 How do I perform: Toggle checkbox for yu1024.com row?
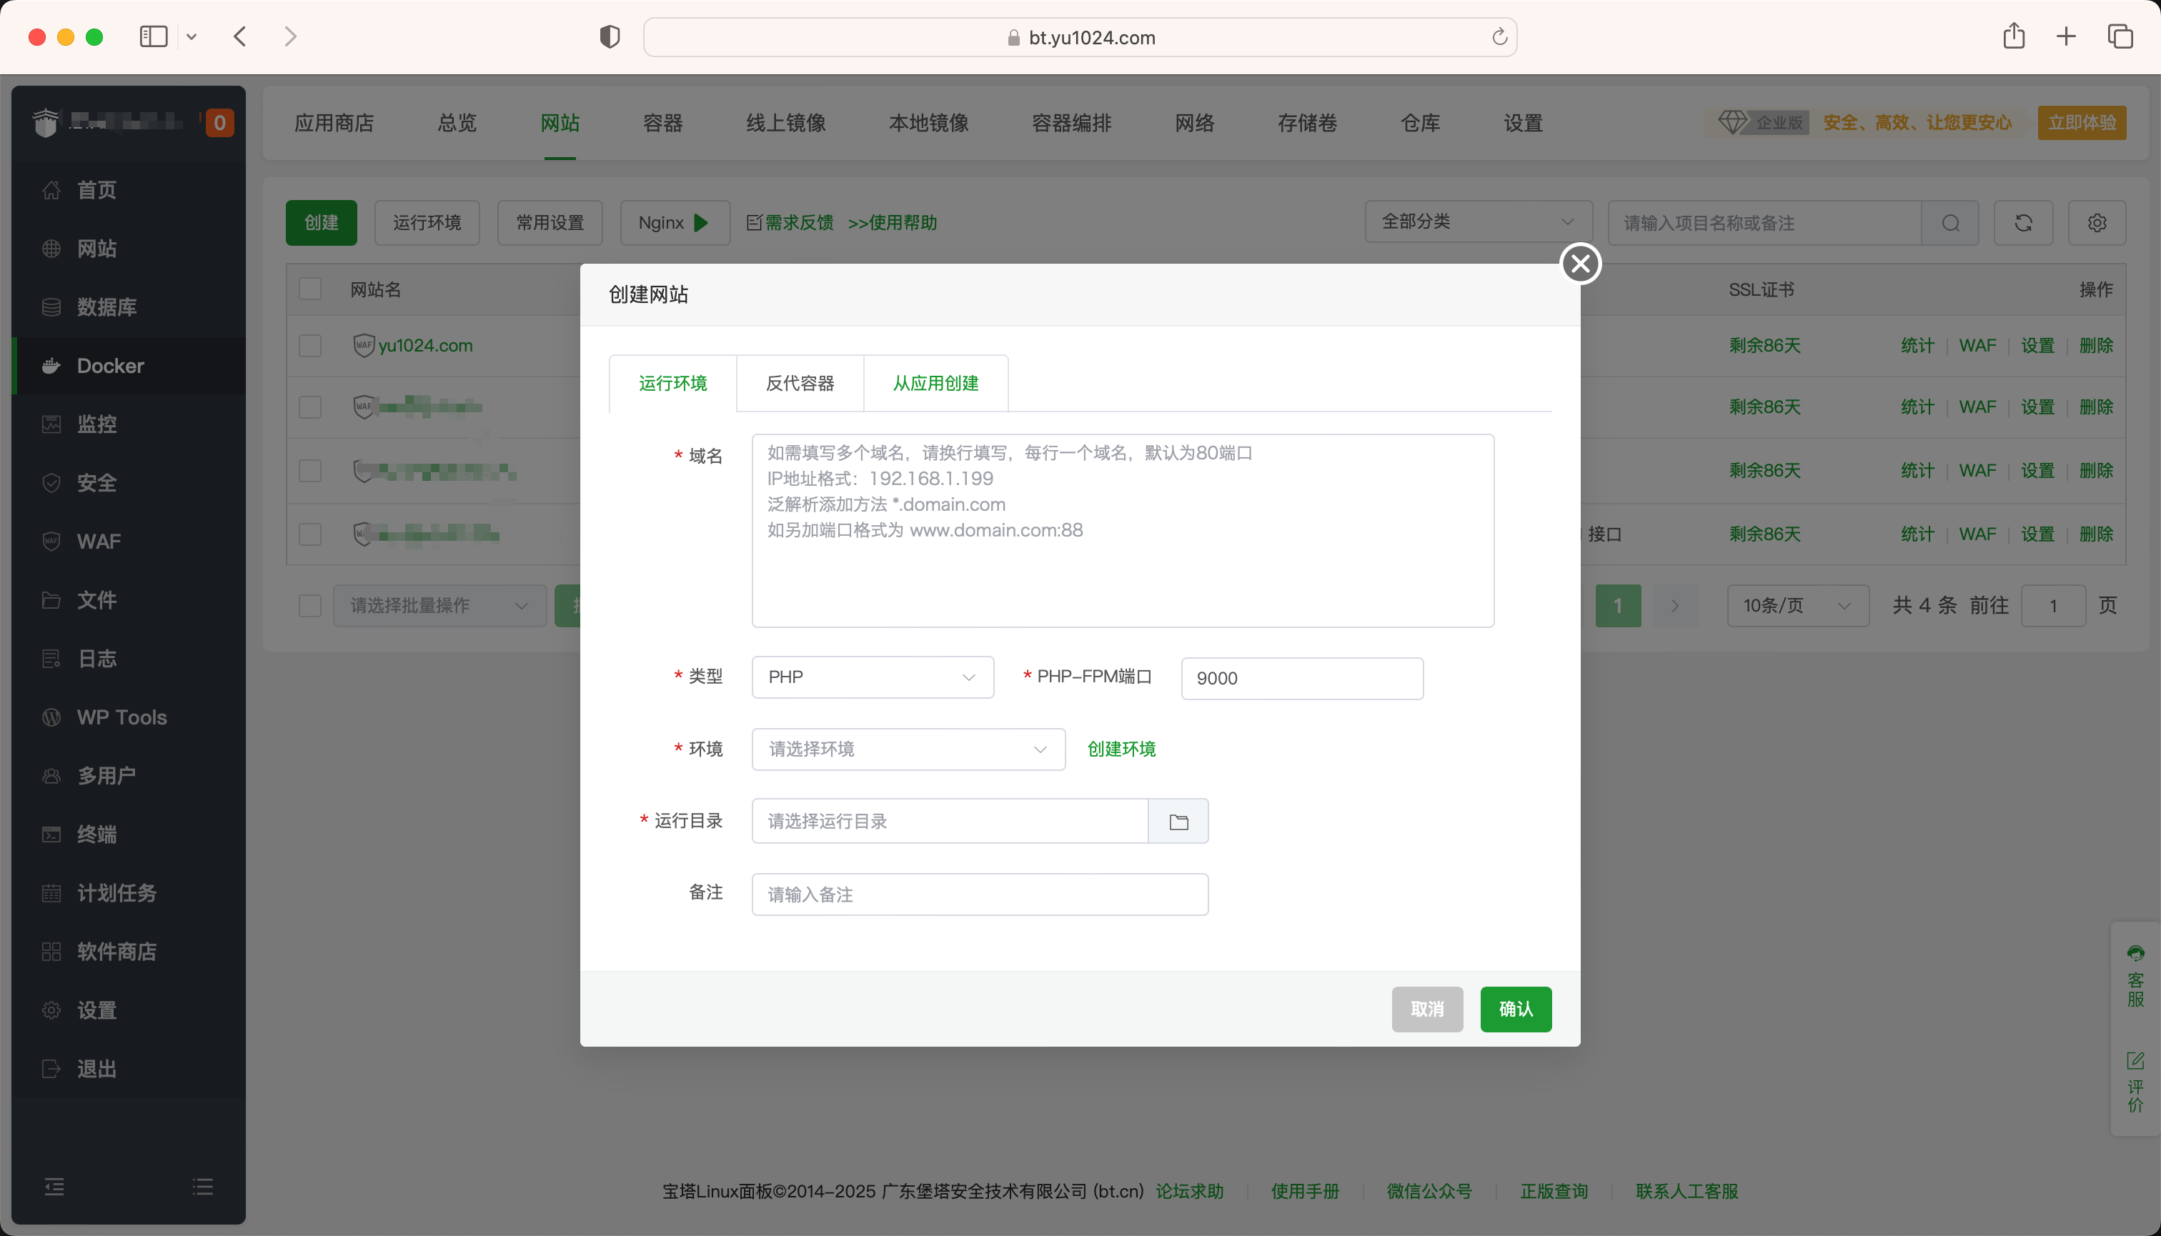pos(310,346)
